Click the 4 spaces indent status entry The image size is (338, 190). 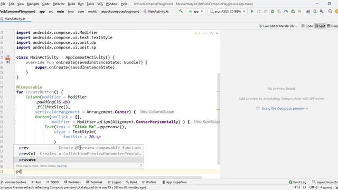[326, 187]
